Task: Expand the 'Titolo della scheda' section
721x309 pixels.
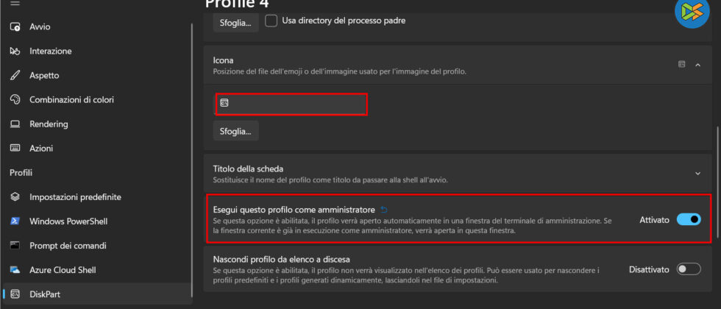Action: click(x=697, y=174)
